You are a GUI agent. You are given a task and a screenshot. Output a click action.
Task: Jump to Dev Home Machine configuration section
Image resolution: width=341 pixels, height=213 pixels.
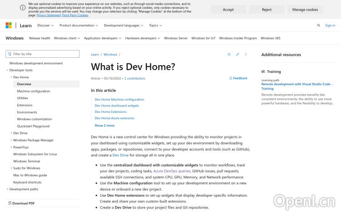pyautogui.click(x=120, y=99)
